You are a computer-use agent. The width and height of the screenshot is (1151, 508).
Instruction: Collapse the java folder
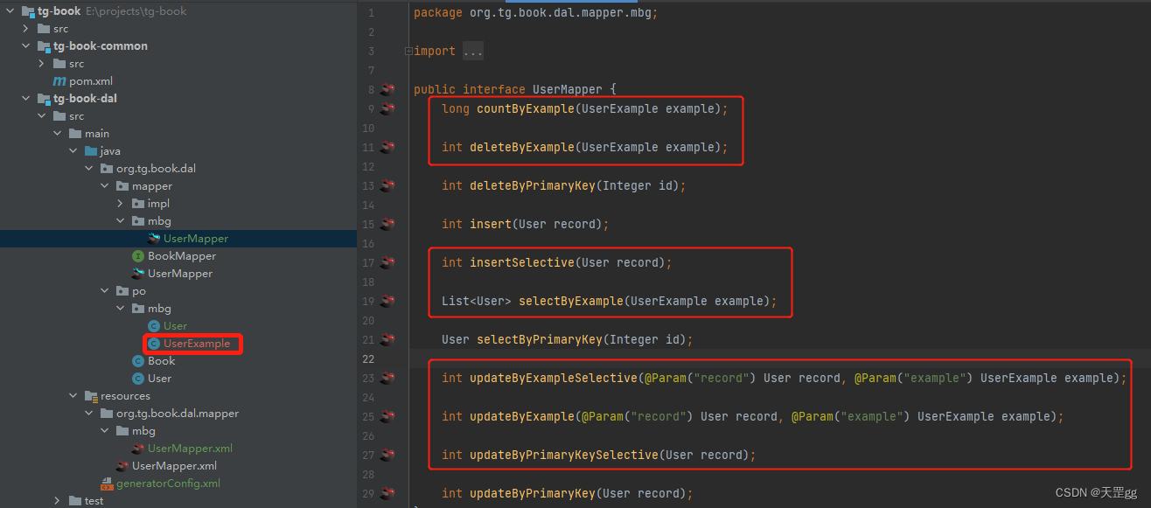(73, 151)
